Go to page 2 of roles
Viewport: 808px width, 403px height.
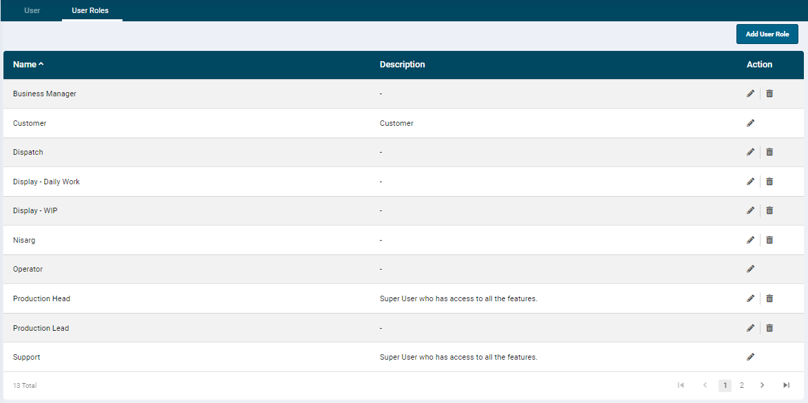point(741,385)
